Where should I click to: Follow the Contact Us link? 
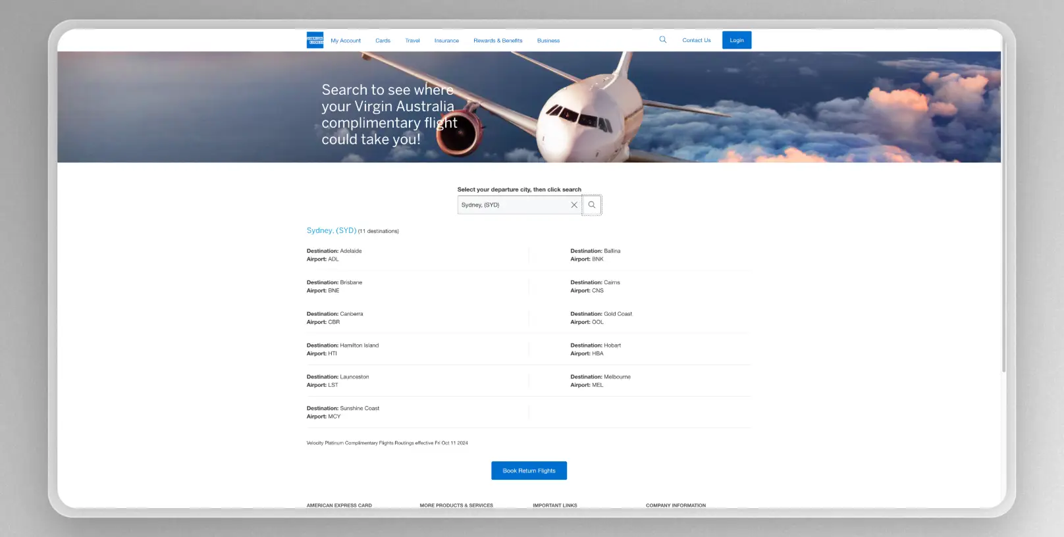697,40
